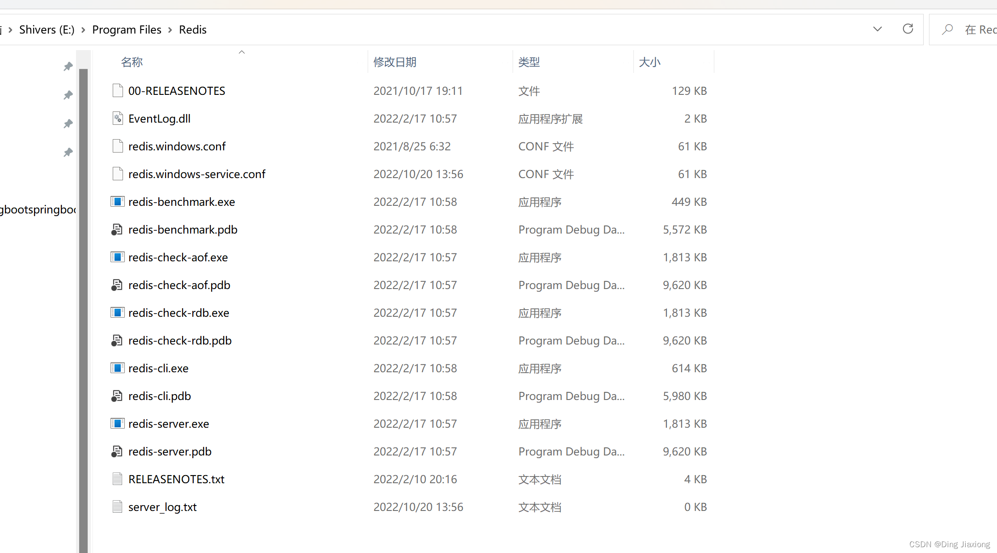Expand the chevron after Program Files
Image resolution: width=997 pixels, height=553 pixels.
[170, 30]
